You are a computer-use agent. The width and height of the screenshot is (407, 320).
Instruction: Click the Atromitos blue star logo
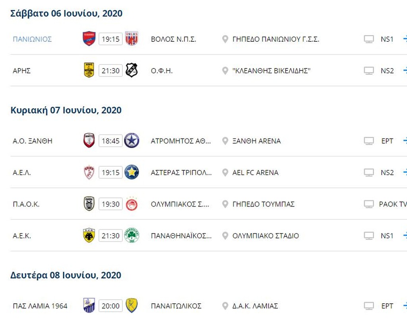coord(132,141)
